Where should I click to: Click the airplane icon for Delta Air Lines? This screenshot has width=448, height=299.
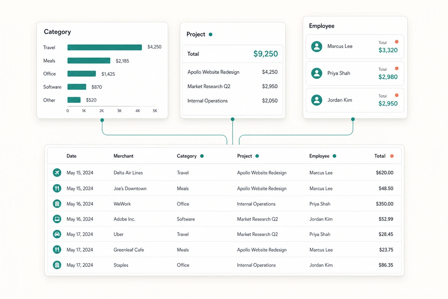tap(57, 173)
